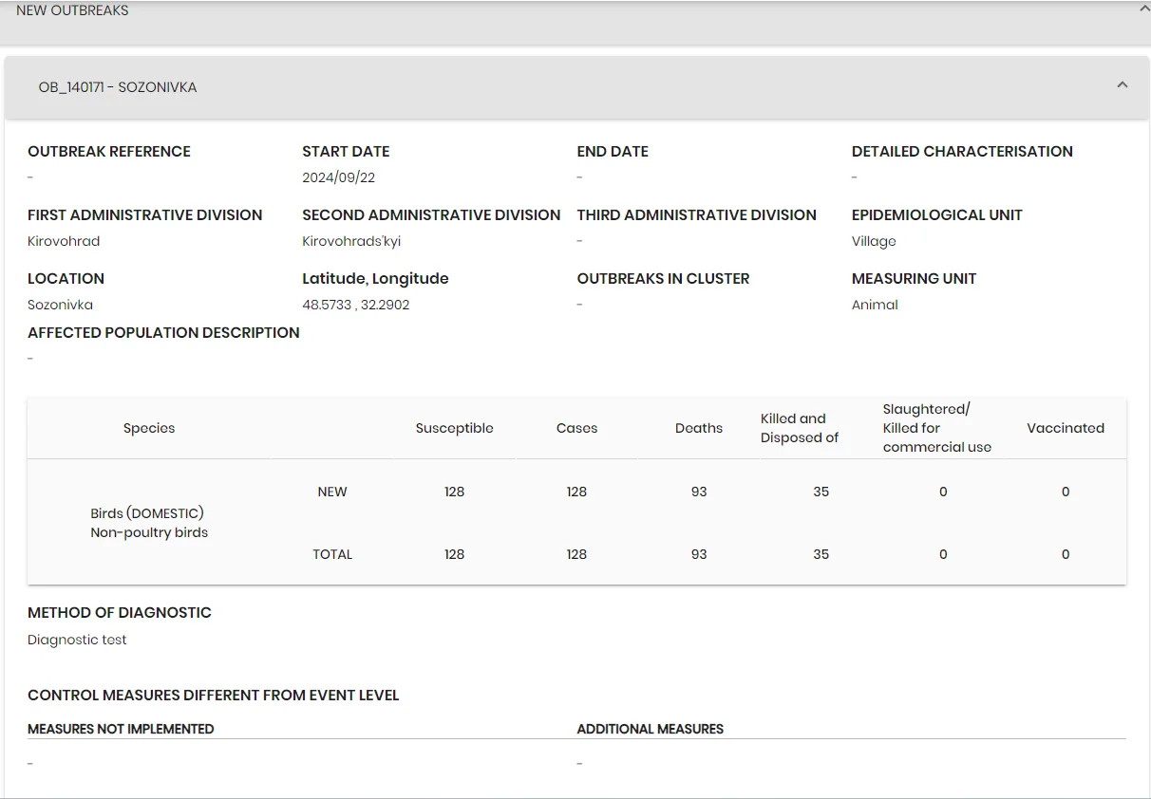Click the Village epidemiological unit value
Image resolution: width=1151 pixels, height=799 pixels.
pos(874,241)
